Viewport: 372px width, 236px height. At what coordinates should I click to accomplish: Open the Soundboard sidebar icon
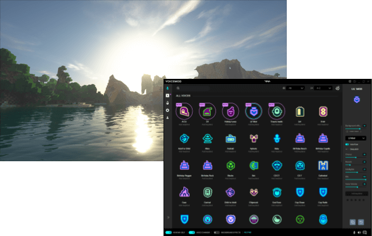click(168, 95)
